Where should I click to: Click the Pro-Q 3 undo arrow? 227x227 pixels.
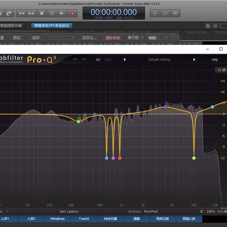pyautogui.click(x=75, y=60)
